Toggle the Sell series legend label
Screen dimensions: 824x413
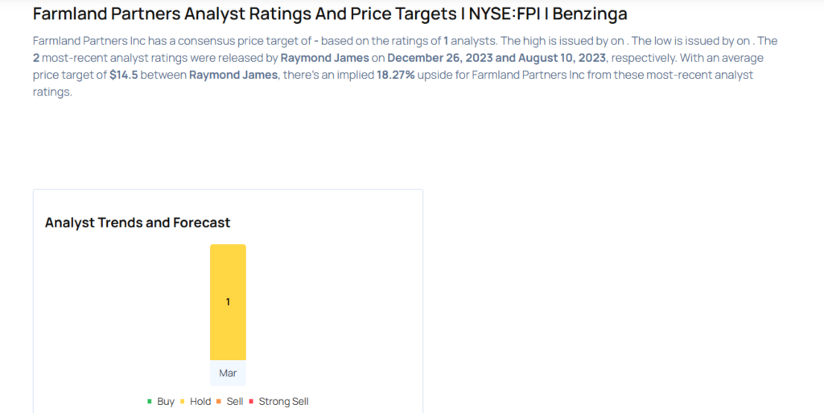pos(235,401)
